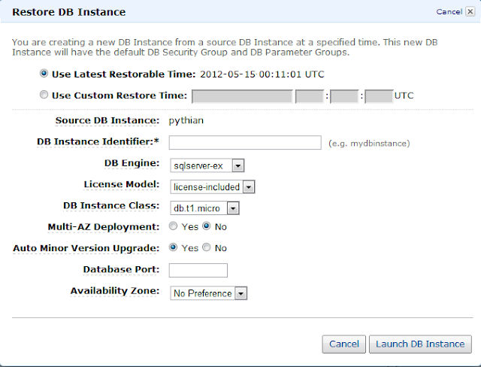Enable Multi-AZ Deployment by choosing Yes
Screen dimensions: 481x367
click(x=174, y=226)
